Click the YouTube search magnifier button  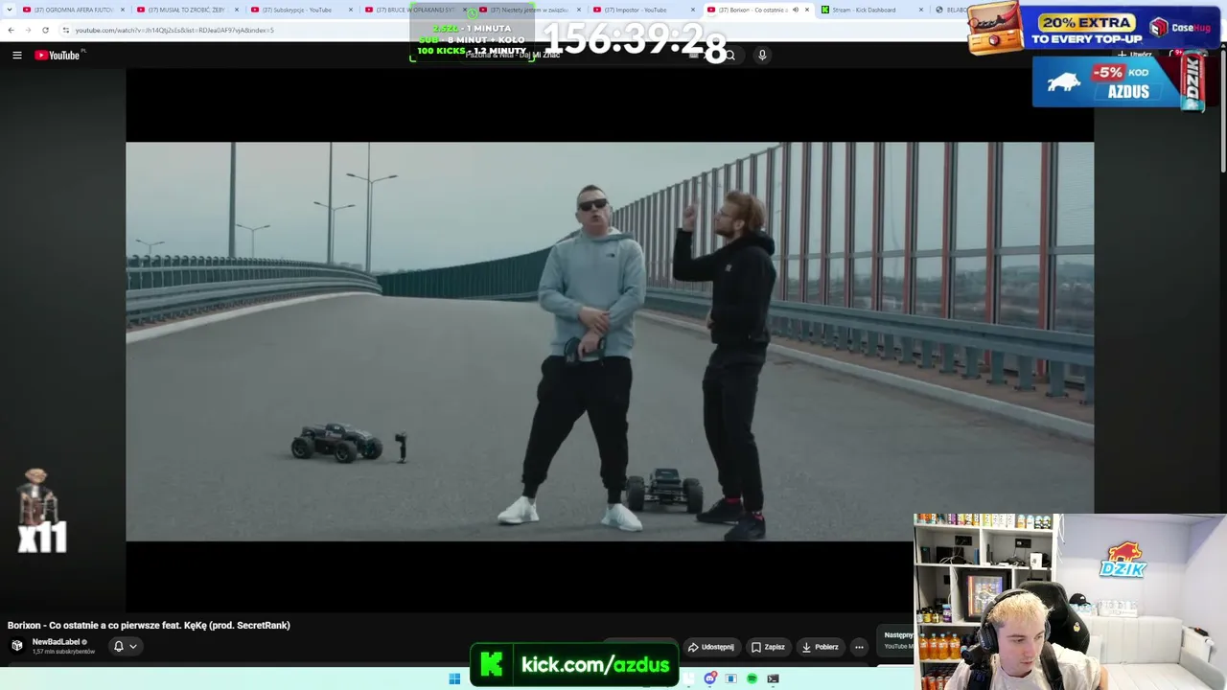point(729,56)
